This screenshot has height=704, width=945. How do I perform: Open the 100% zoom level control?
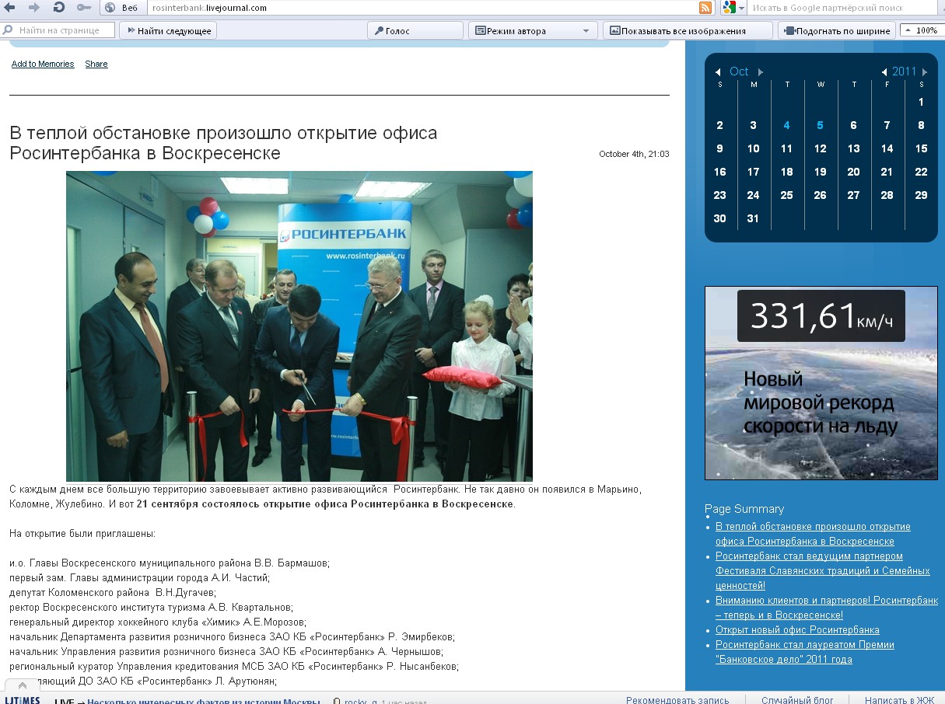[921, 30]
